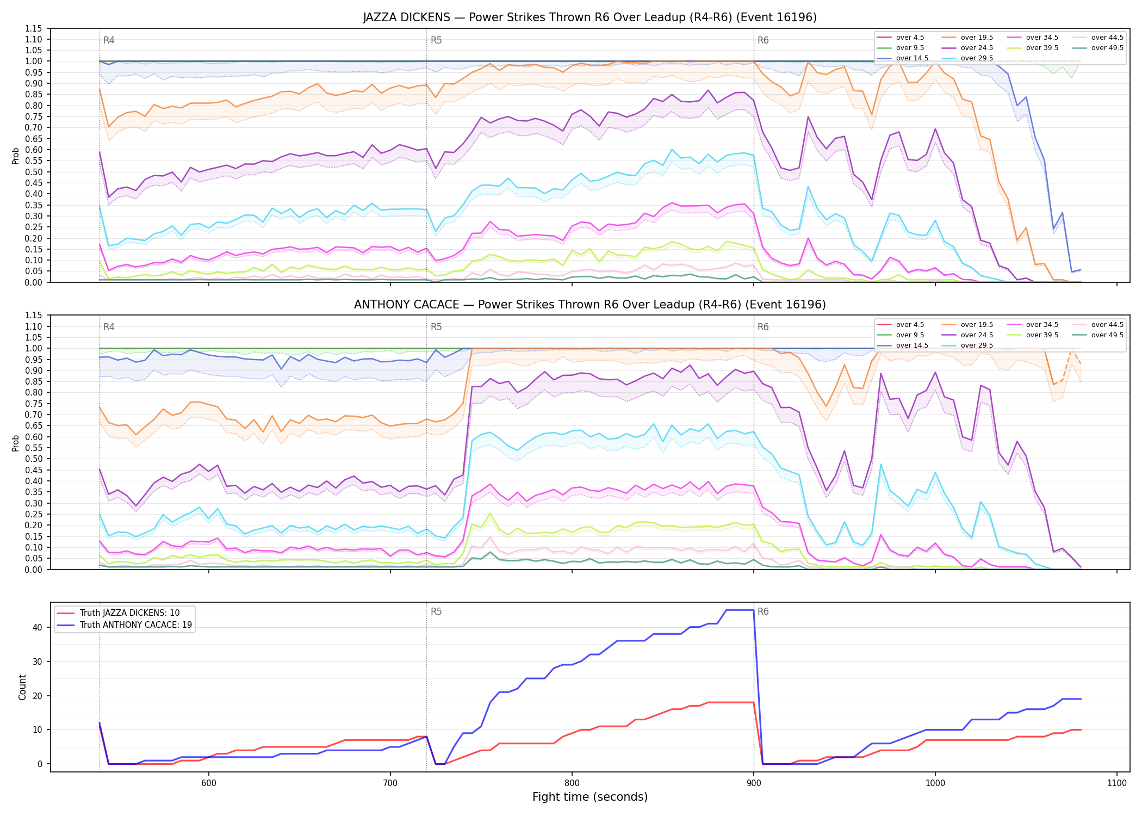Viewport: 1142px width, 816px height.
Task: Click the R4 round marker in Anthony Cacace chart
Action: [x=109, y=327]
